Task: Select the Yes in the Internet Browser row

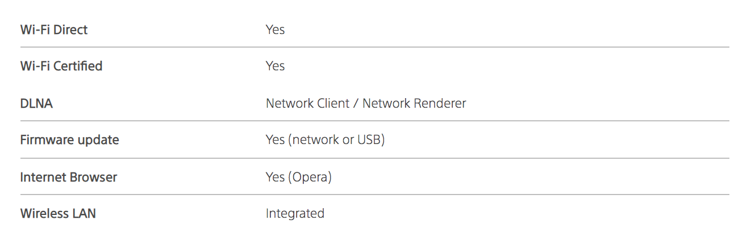Action: point(275,178)
